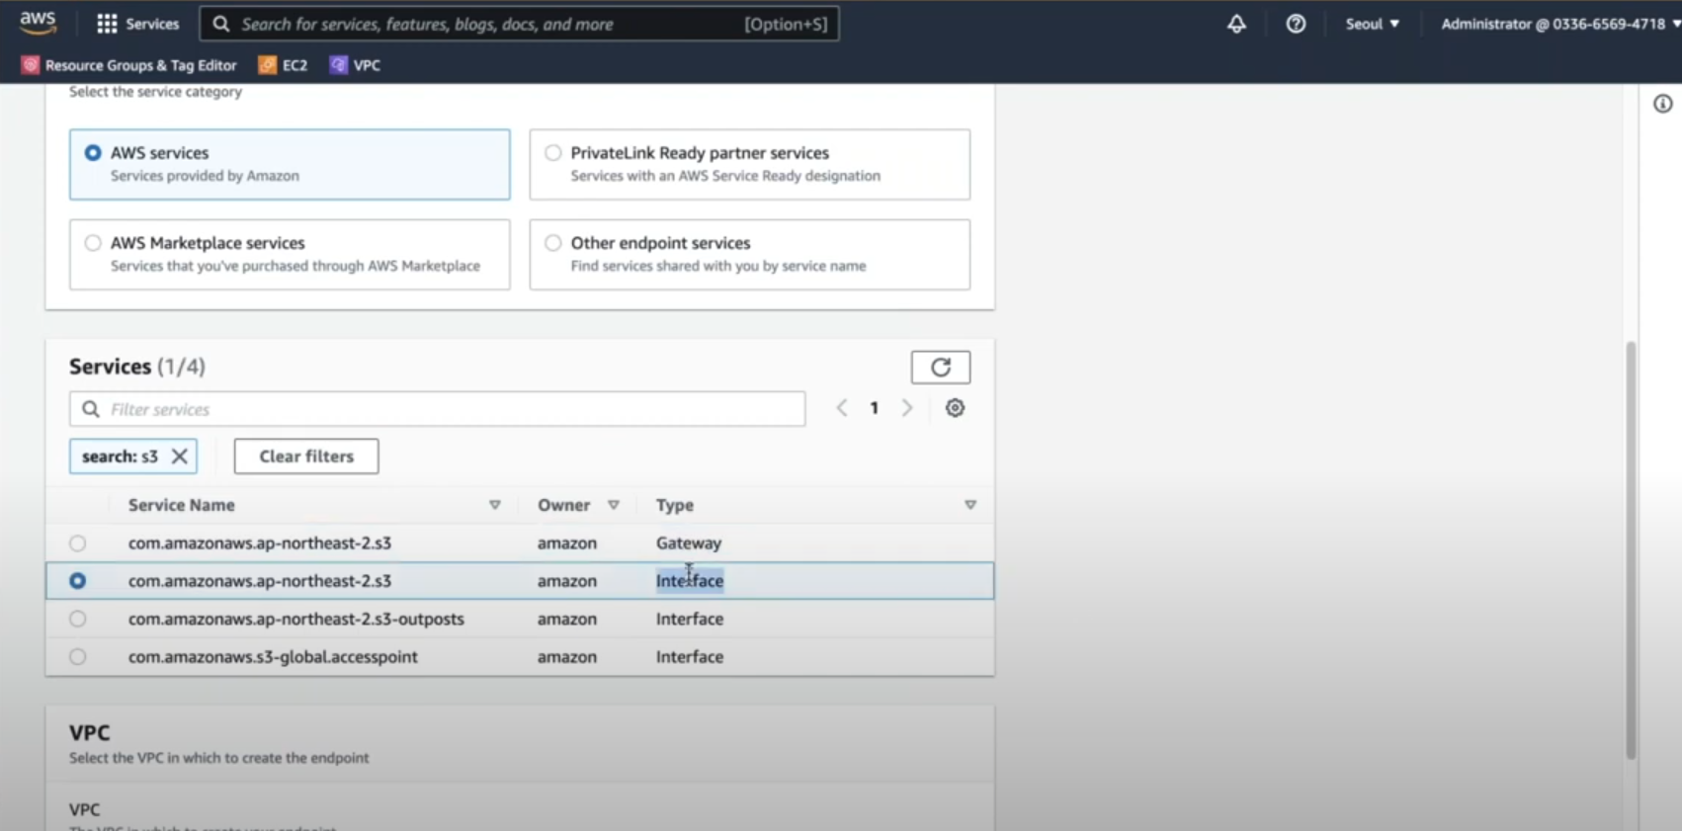
Task: Open the AWS home logo
Action: pyautogui.click(x=38, y=23)
